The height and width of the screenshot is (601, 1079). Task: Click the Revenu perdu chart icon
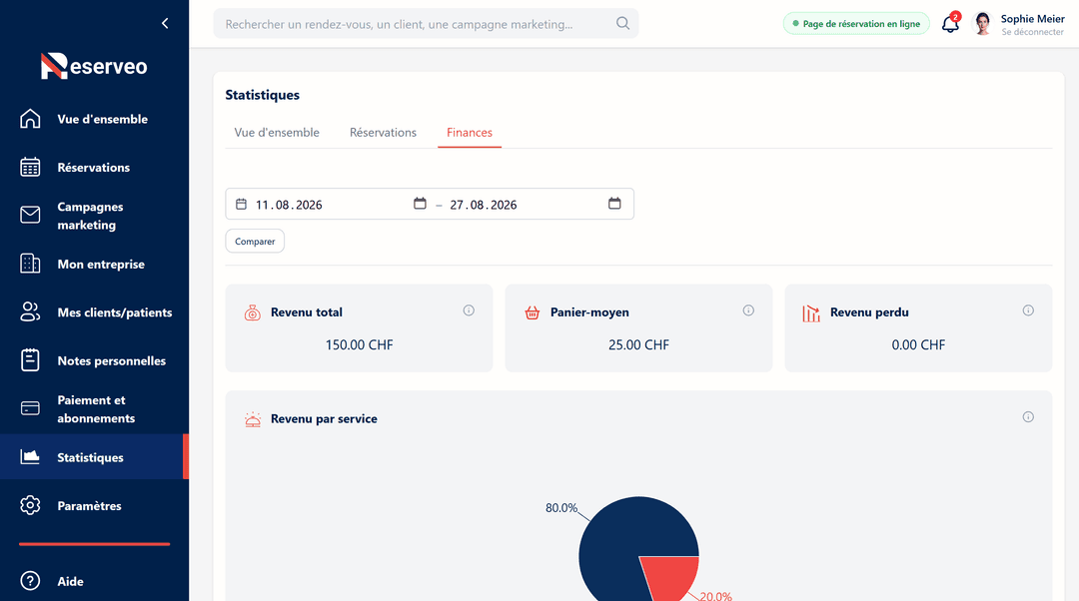tap(811, 312)
